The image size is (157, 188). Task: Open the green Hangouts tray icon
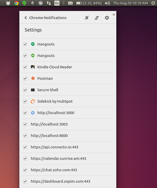pyautogui.click(x=24, y=3)
